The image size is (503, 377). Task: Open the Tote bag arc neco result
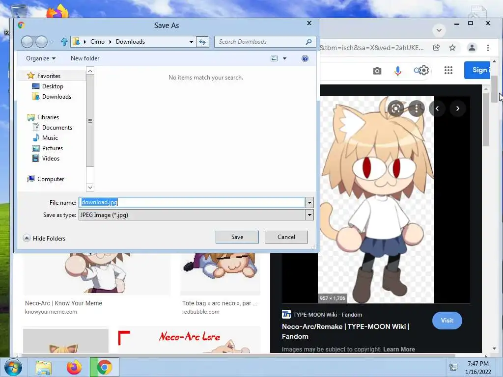click(x=220, y=303)
